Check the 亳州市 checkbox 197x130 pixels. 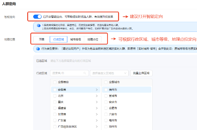(x=106, y=120)
